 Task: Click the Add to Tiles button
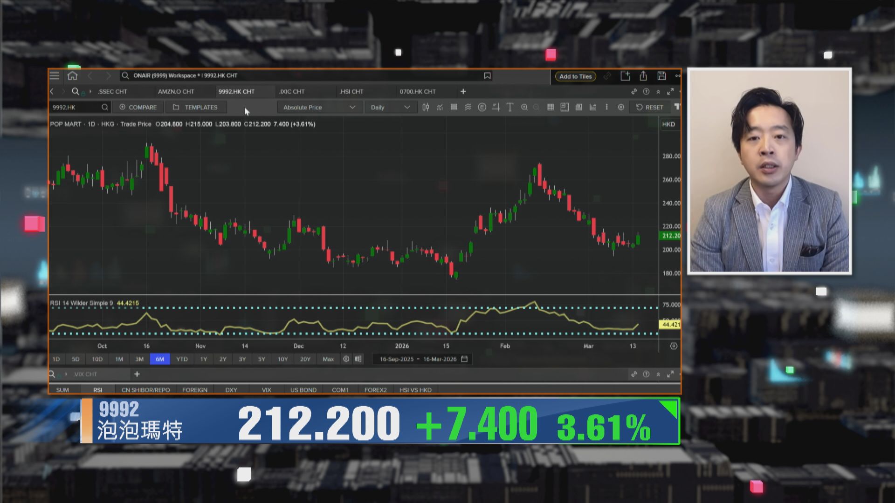(575, 76)
